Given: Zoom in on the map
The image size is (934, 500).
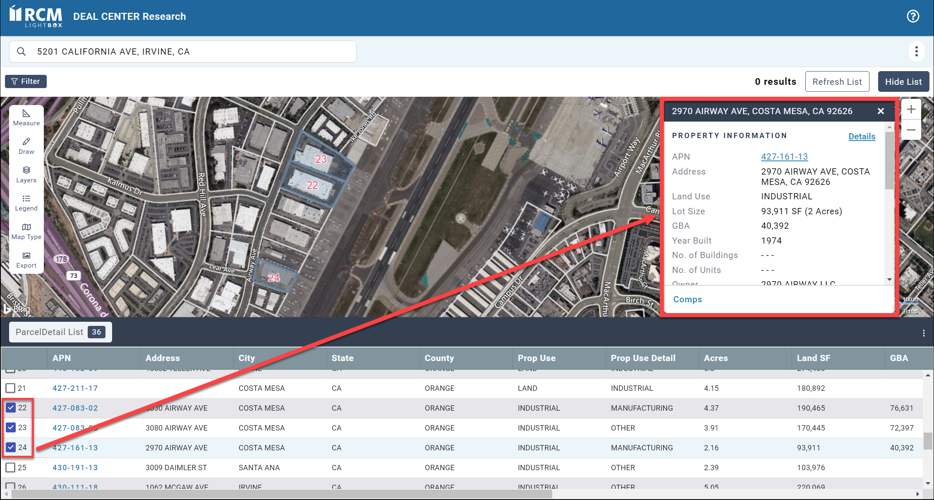Looking at the screenshot, I should point(911,110).
